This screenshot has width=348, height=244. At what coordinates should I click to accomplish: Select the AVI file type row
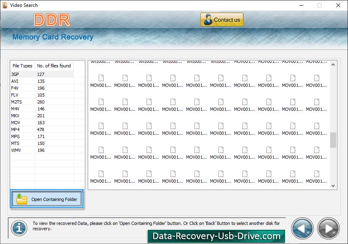[x=42, y=81]
